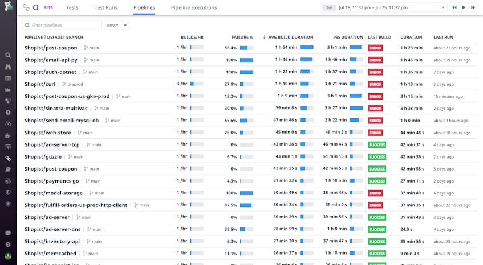483x265 pixels.
Task: Open the Shopist/fulfill-orders-us-prod-http-client pipeline
Action: (x=76, y=205)
